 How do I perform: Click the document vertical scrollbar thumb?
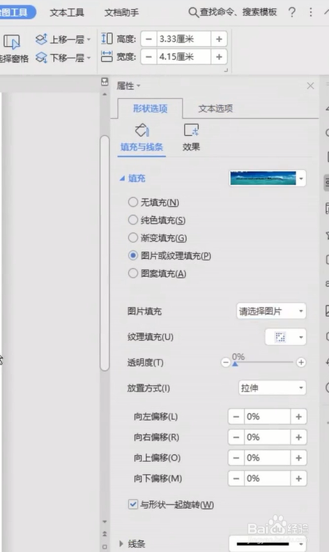[105, 253]
